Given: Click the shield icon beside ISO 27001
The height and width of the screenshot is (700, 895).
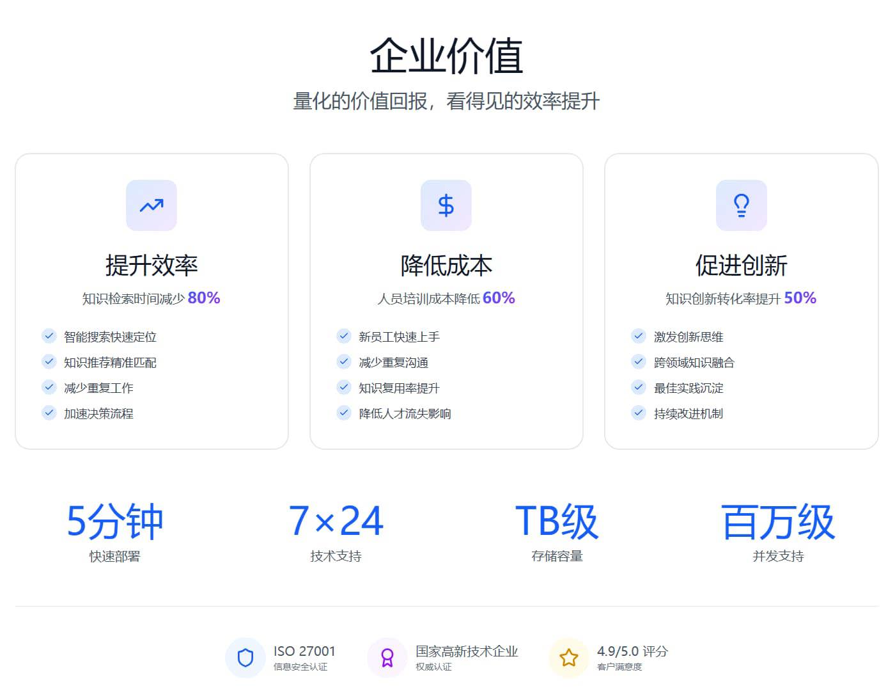Looking at the screenshot, I should coord(245,658).
